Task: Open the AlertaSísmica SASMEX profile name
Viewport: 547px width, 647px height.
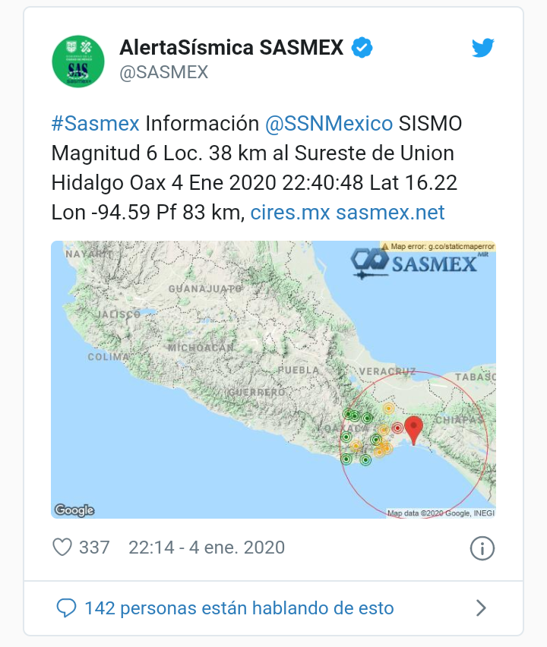Action: 232,48
